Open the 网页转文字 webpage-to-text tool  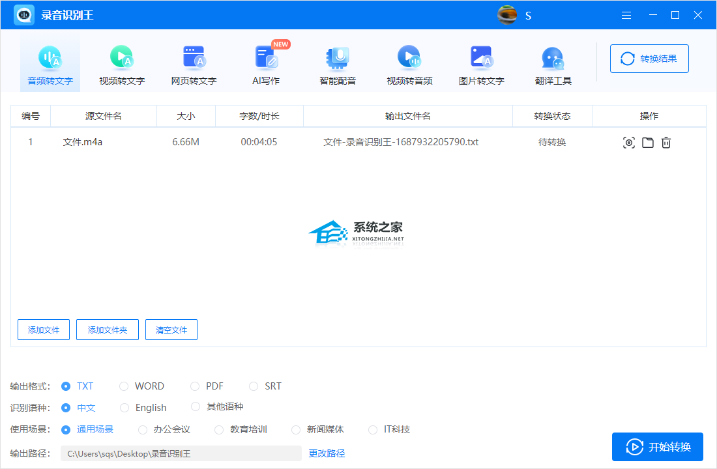(194, 65)
